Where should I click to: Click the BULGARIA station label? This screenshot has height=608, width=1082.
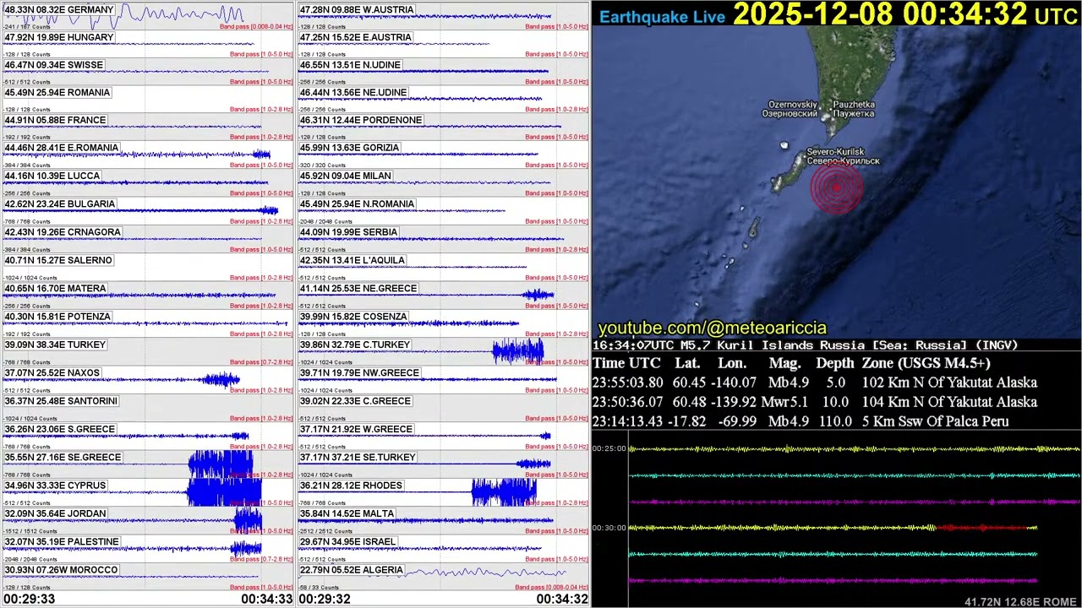tap(59, 204)
